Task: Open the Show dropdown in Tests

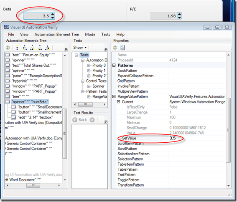Action: pos(80,48)
